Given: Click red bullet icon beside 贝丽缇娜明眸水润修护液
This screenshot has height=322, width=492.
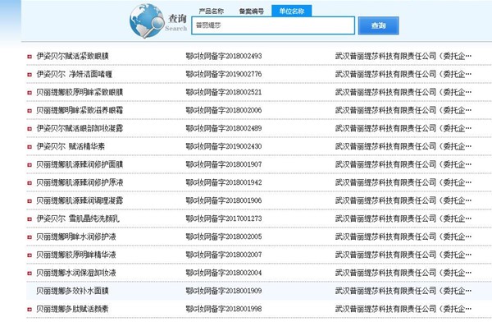Looking at the screenshot, I should point(30,237).
